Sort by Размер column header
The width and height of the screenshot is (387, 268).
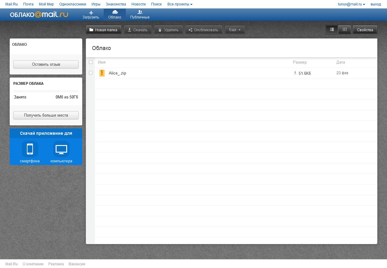click(300, 62)
